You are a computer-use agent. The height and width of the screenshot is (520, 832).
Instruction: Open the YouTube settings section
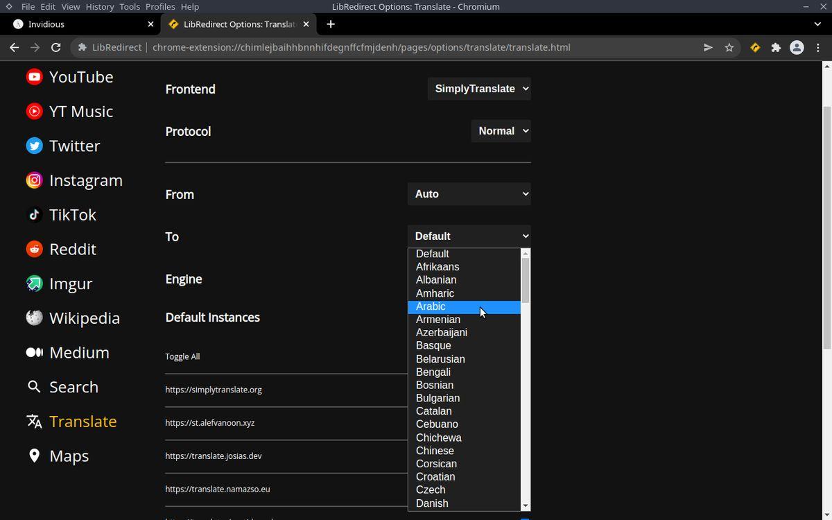[69, 77]
